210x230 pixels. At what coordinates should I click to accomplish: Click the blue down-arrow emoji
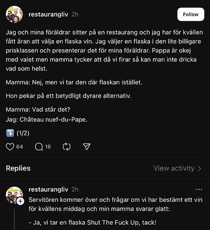(x=10, y=133)
